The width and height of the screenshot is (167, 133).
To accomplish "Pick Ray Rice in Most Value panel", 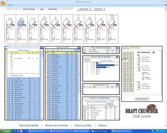I will tap(84, 52).
